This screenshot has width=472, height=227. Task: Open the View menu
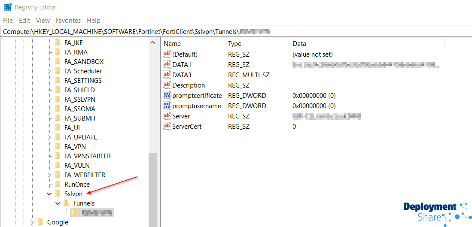click(43, 21)
